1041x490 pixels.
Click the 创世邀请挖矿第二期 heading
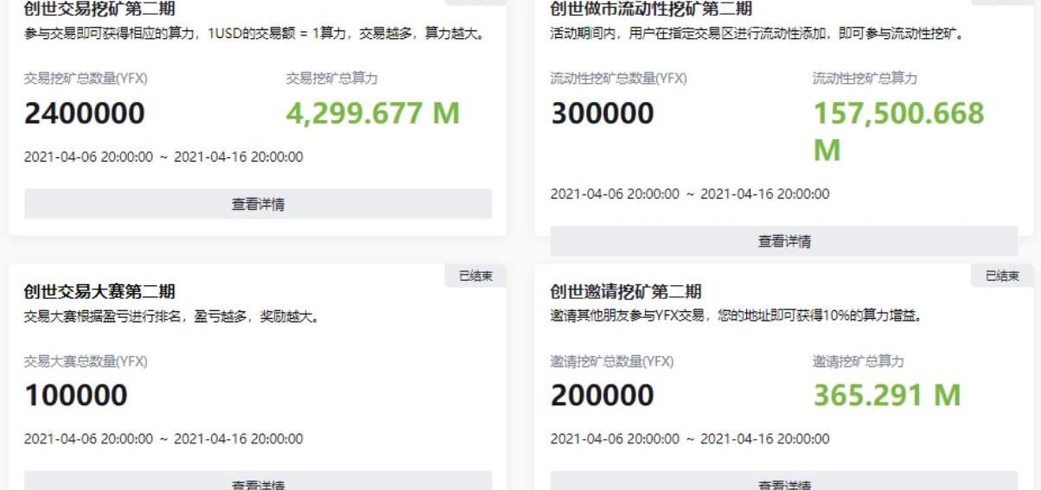[x=626, y=292]
